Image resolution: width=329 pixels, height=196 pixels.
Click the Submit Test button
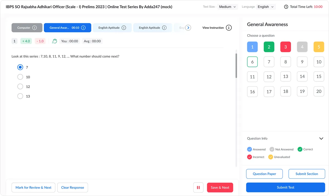pyautogui.click(x=286, y=188)
